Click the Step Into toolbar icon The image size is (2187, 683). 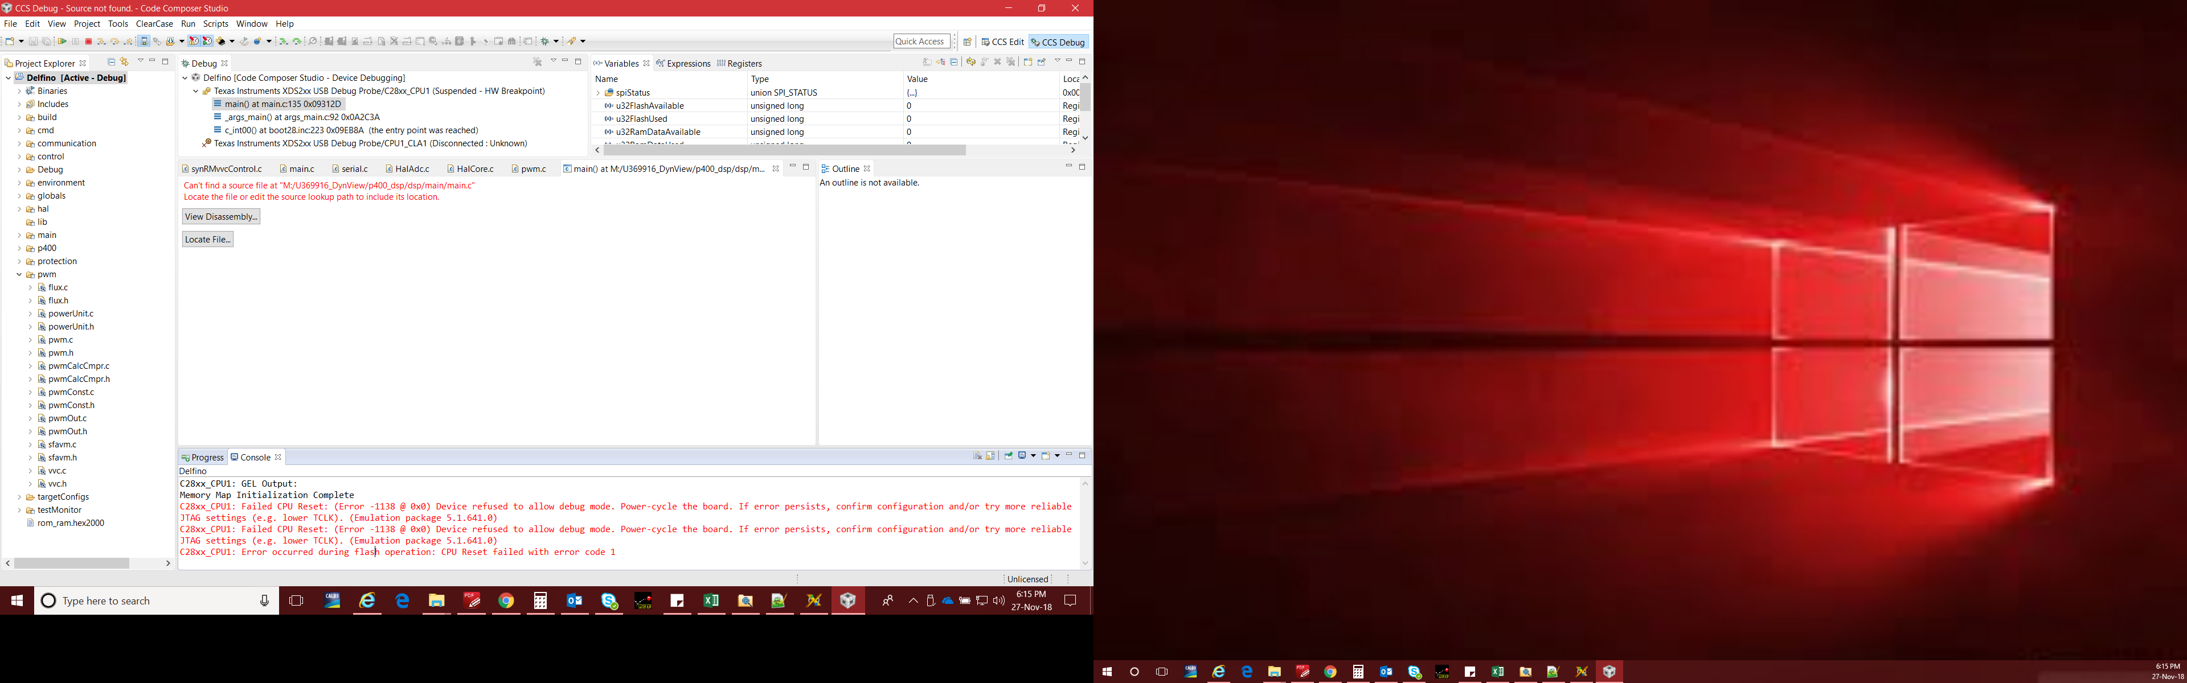[101, 42]
